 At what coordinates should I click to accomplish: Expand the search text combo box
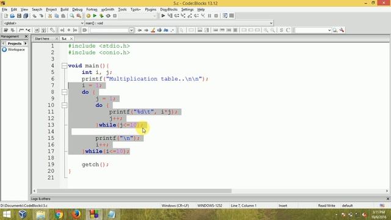pyautogui.click(x=131, y=30)
